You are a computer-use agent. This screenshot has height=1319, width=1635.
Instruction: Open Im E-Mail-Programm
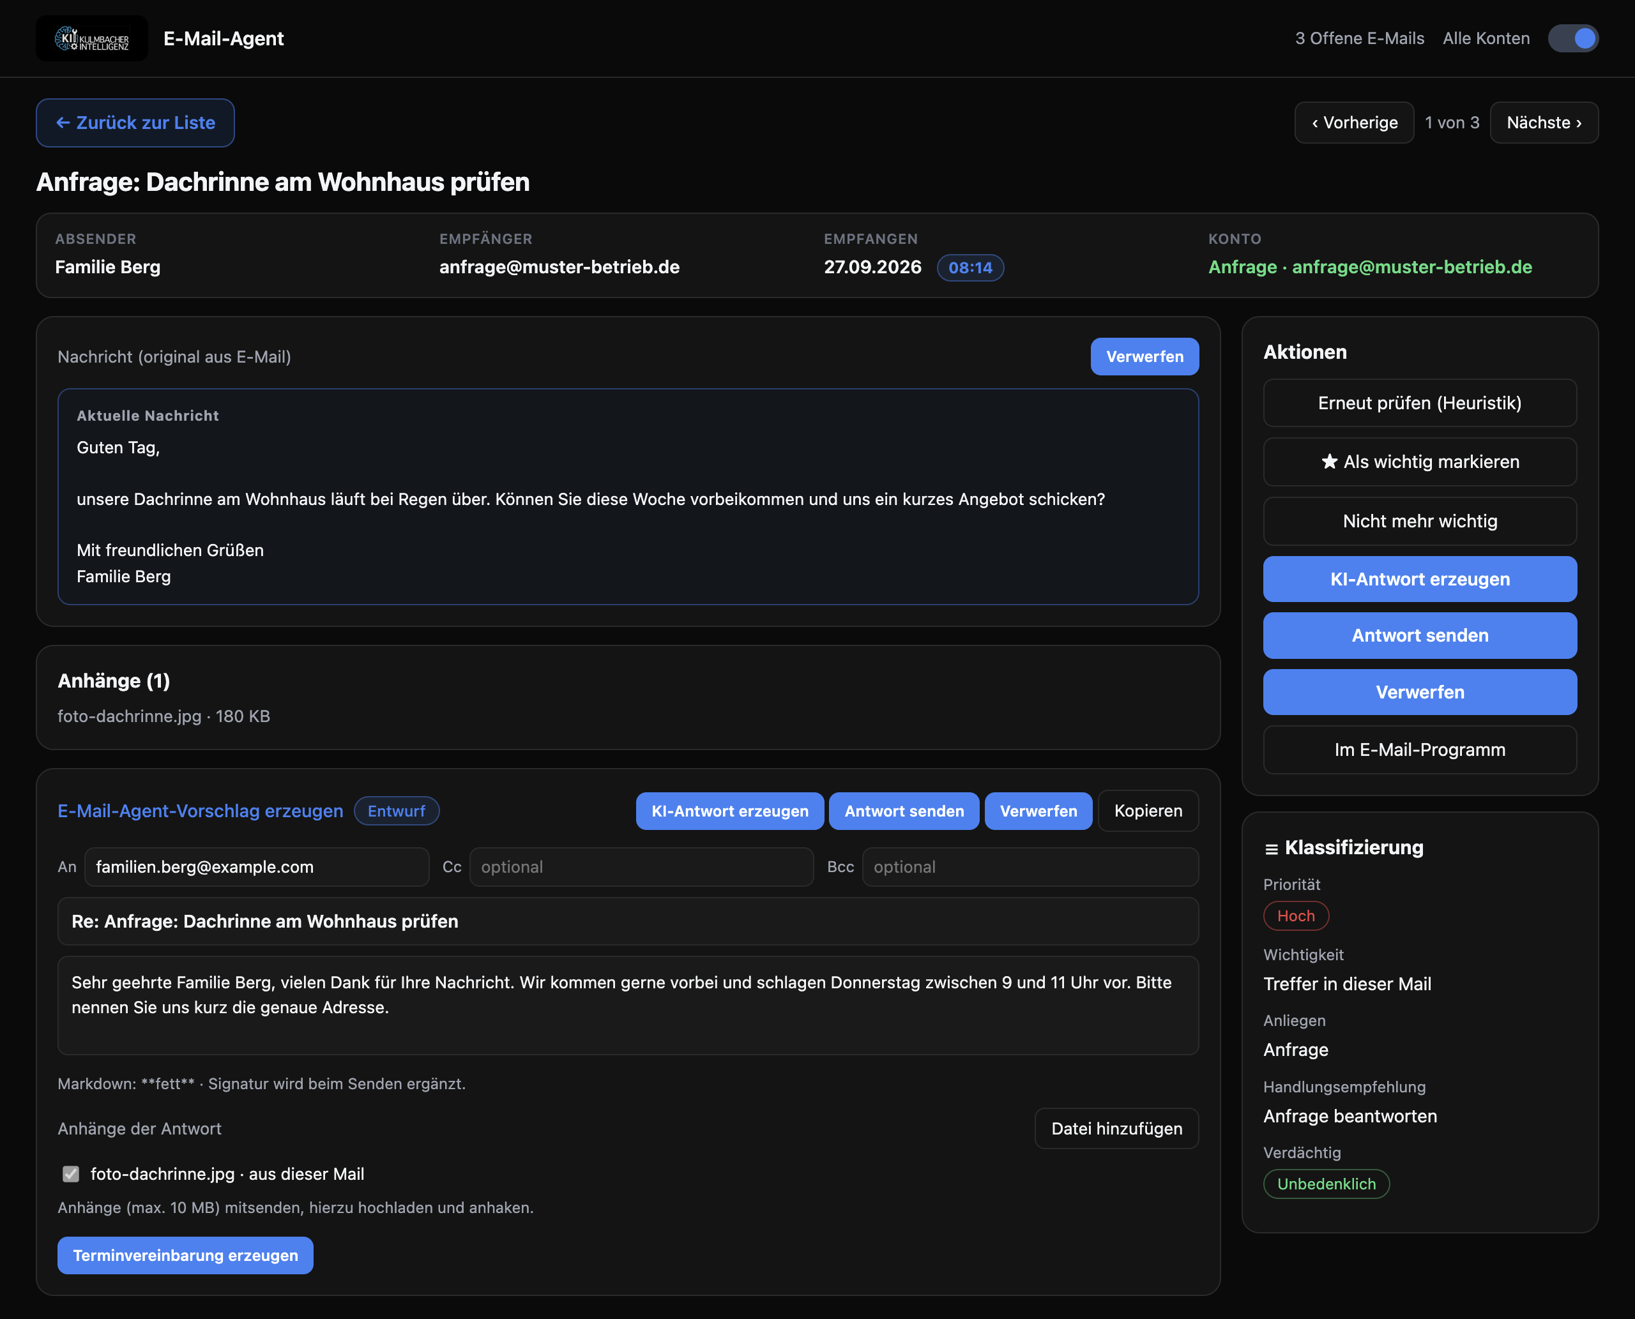tap(1419, 750)
